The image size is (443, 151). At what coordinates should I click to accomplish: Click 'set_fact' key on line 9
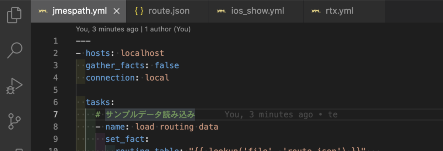point(125,139)
